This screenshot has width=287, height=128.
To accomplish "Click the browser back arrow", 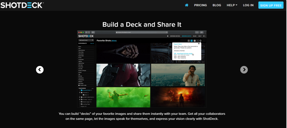I will click(86, 32).
